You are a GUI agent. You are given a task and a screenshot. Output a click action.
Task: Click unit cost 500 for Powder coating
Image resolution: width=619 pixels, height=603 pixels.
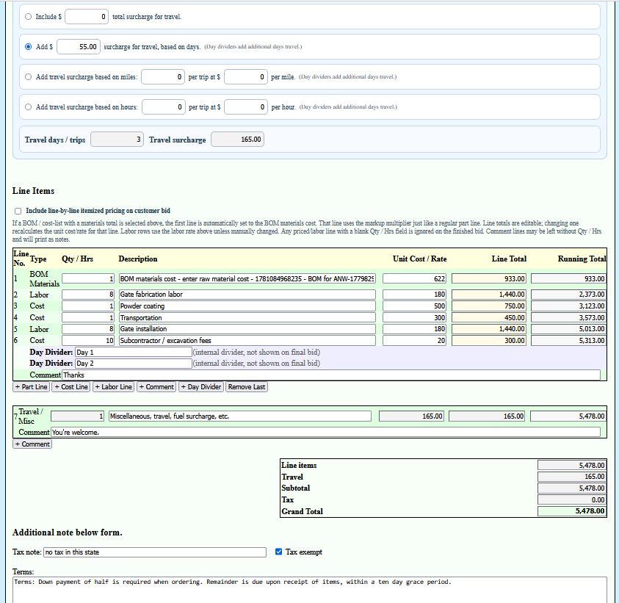pyautogui.click(x=415, y=306)
